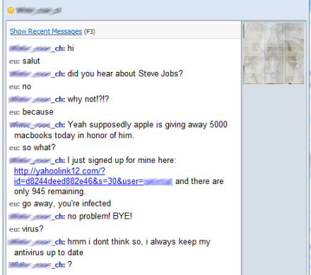Click the first message "hi"
This screenshot has width=311, height=275.
[71, 48]
